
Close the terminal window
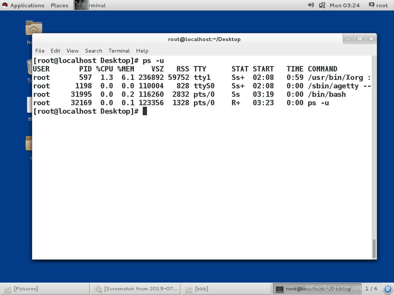371,39
